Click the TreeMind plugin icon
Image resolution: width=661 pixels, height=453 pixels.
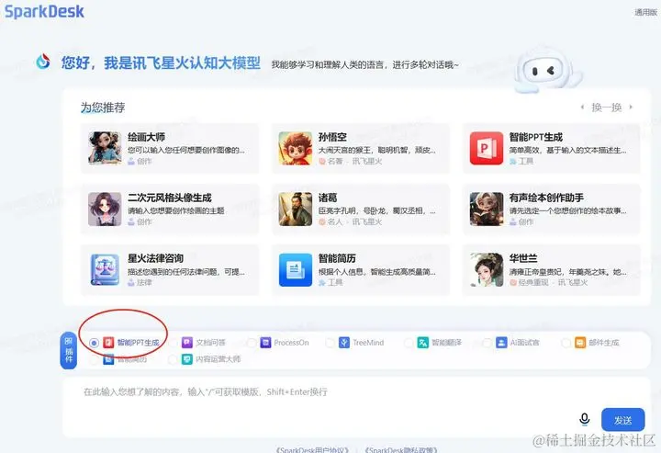(344, 342)
